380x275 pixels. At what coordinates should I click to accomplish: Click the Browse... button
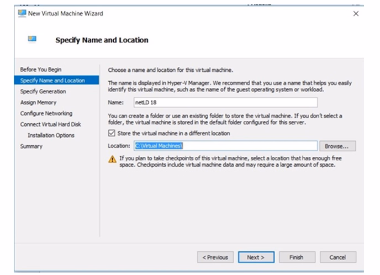tap(337, 146)
